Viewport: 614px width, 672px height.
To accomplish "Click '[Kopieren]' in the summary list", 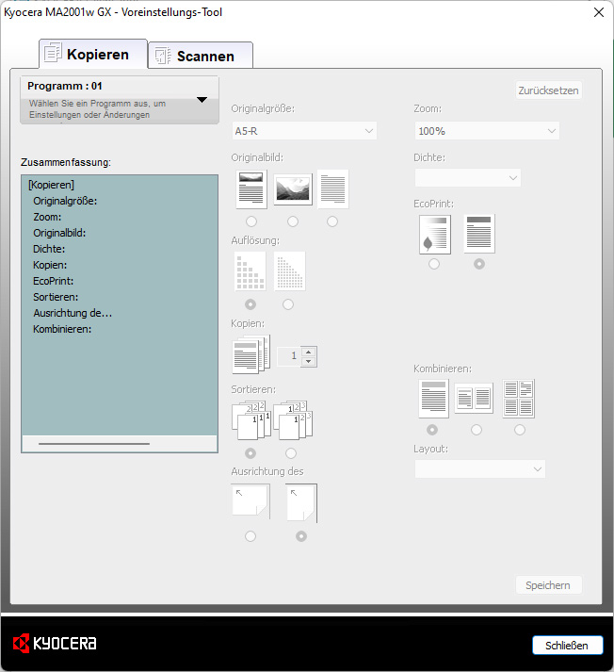I will coord(51,185).
